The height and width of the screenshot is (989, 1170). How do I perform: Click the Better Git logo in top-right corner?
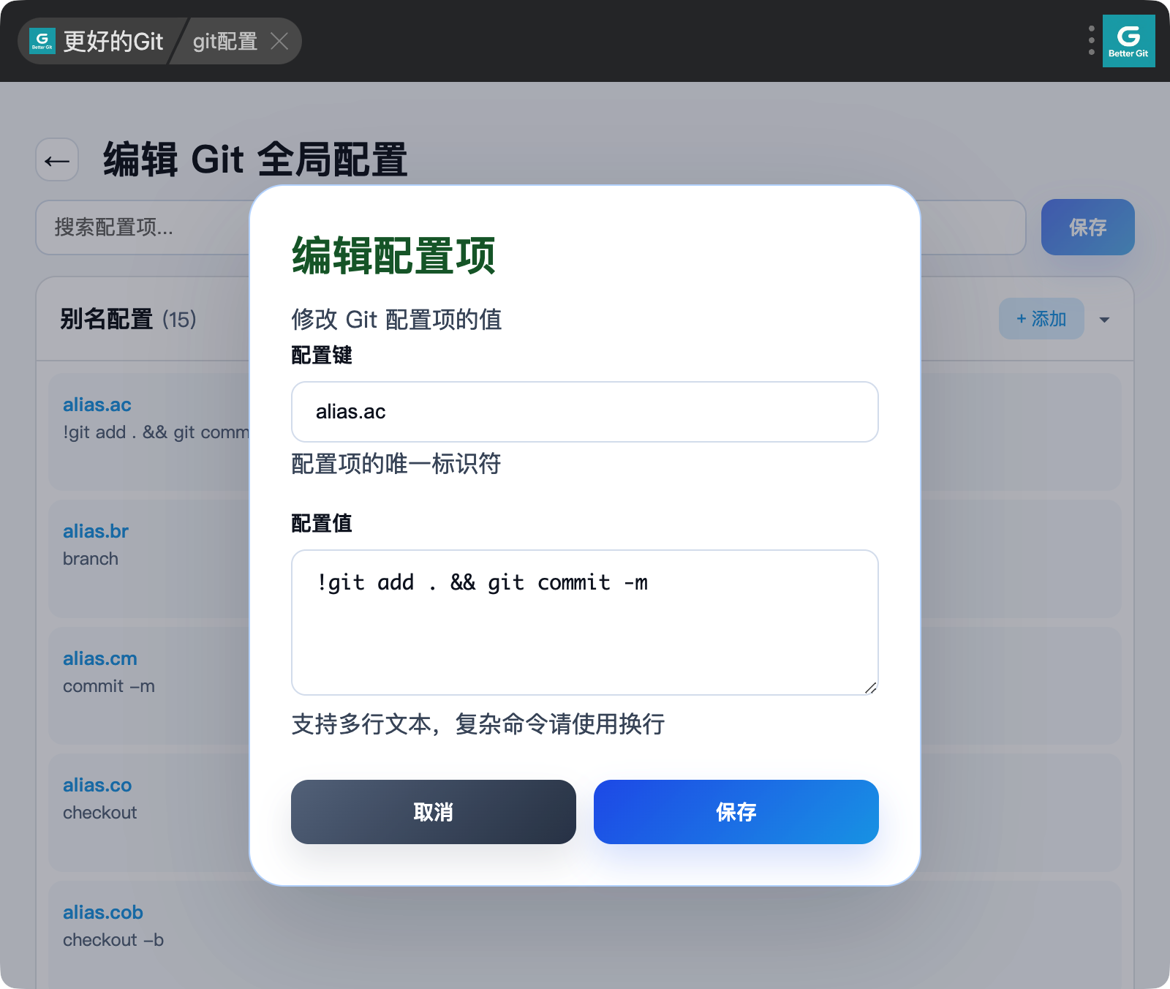[1128, 41]
